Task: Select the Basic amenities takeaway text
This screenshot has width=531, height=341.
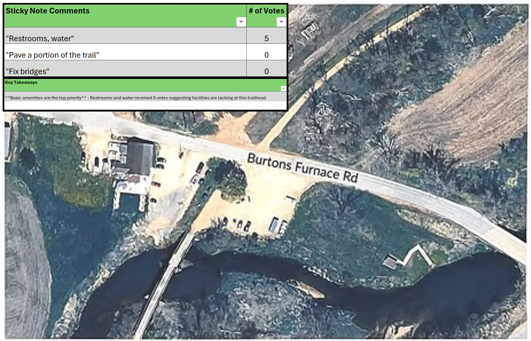Action: [136, 98]
